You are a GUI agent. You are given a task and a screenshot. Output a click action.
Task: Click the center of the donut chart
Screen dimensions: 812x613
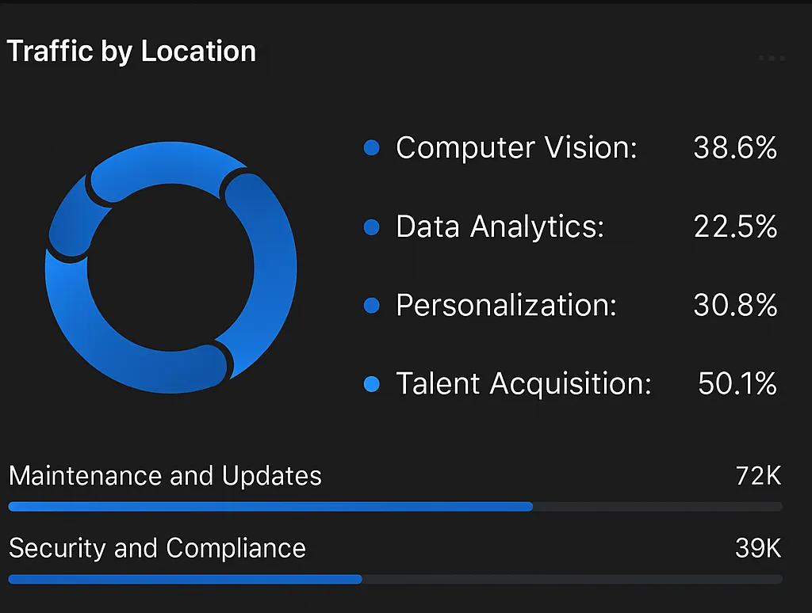tap(170, 268)
